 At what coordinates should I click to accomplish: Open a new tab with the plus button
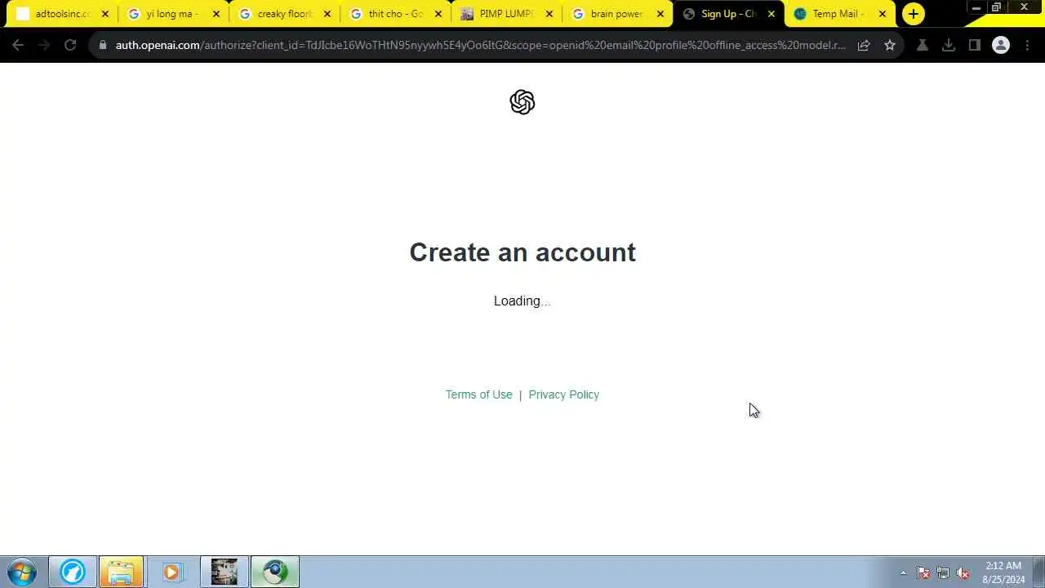pyautogui.click(x=914, y=14)
